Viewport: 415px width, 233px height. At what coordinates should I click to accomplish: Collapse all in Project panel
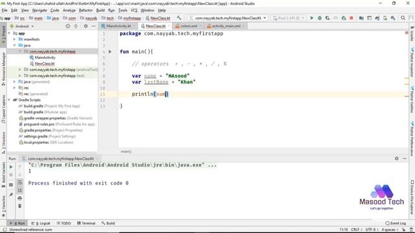click(x=76, y=26)
